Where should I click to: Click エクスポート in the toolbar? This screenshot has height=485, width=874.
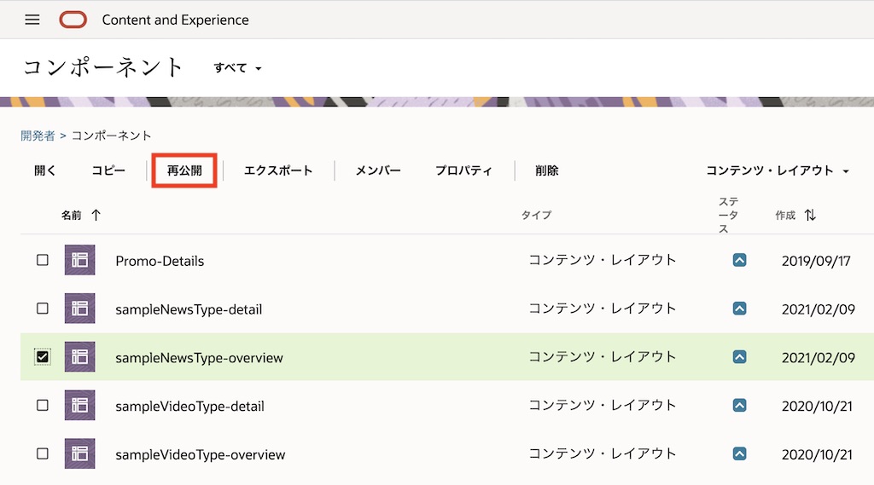pos(278,170)
